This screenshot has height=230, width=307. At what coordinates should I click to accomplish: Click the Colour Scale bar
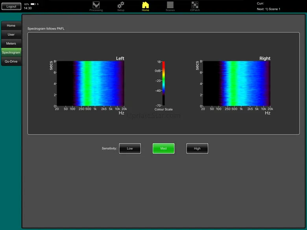(163, 83)
